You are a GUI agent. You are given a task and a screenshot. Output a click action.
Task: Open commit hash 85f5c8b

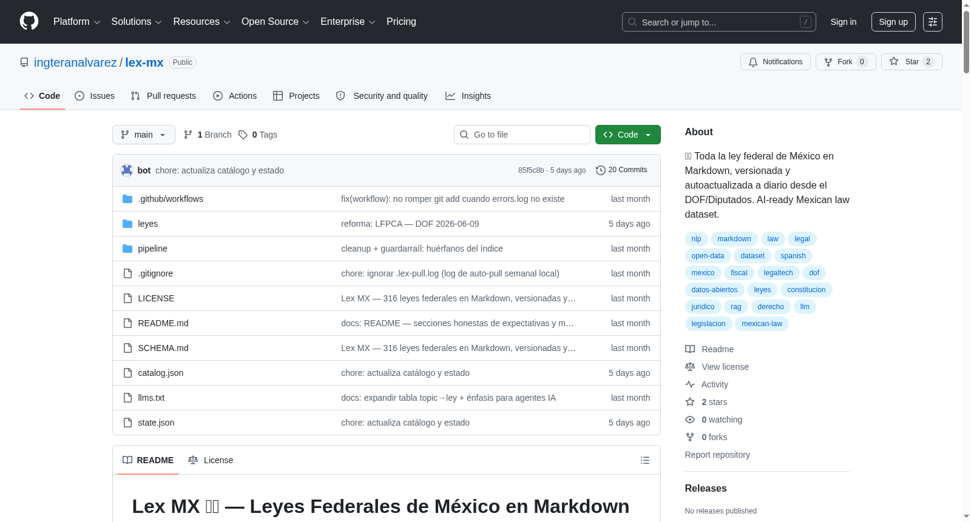(531, 170)
